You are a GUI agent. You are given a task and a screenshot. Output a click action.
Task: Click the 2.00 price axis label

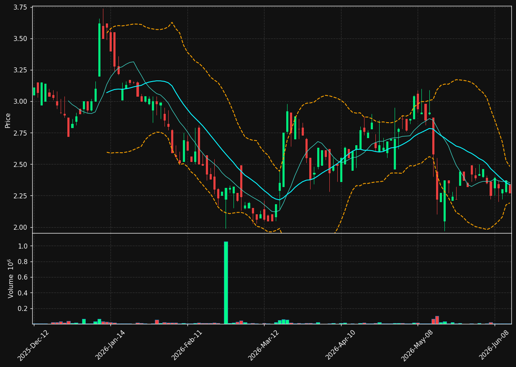pos(21,227)
